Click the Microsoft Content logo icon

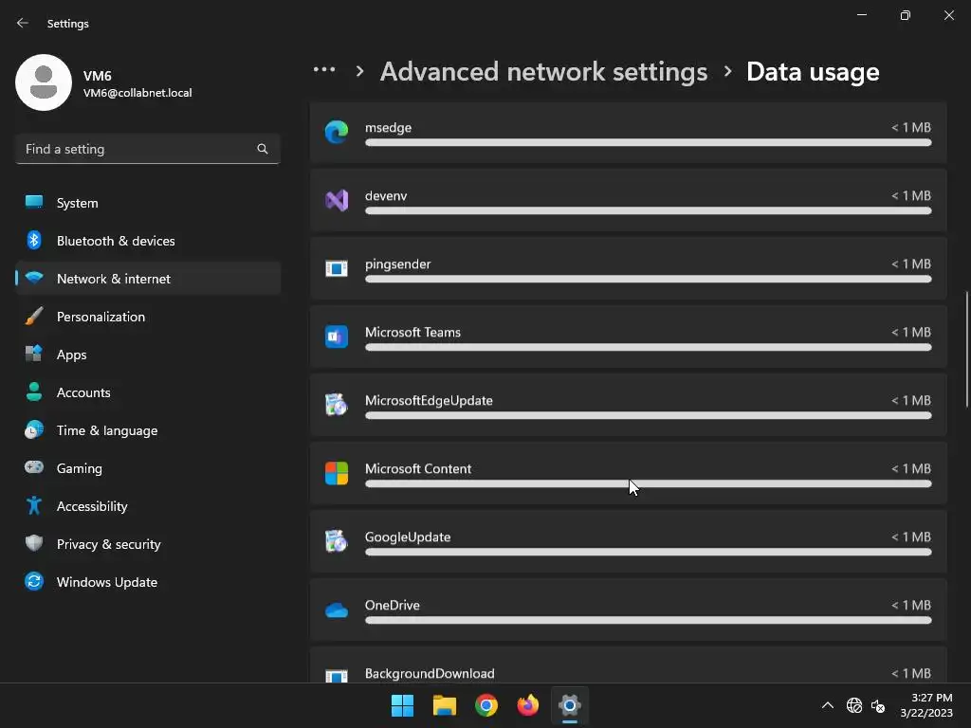tap(337, 473)
